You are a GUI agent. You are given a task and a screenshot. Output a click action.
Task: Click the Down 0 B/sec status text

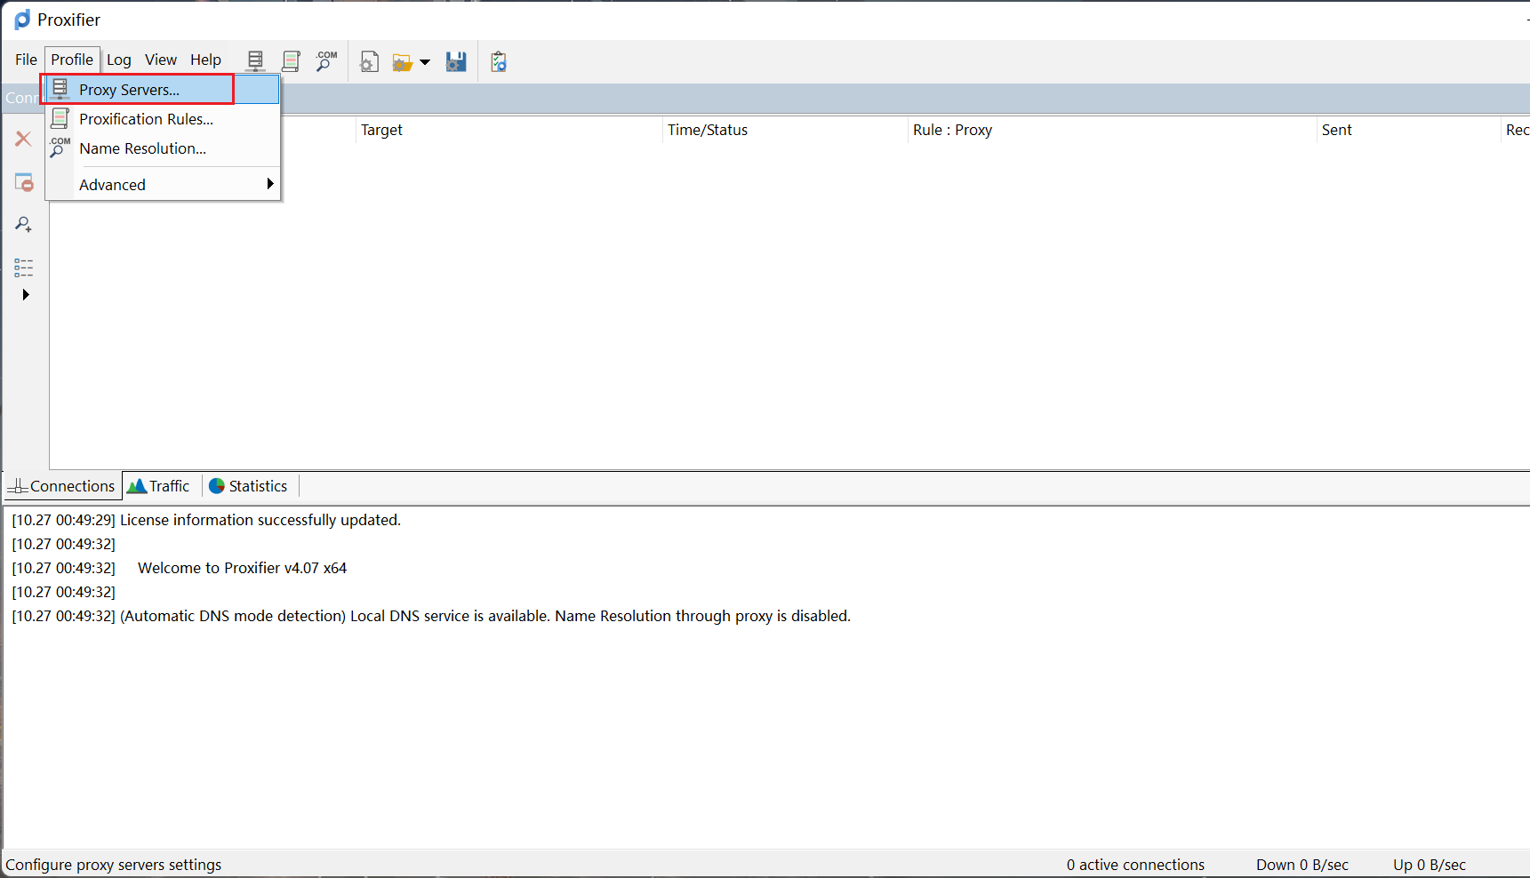(1302, 865)
